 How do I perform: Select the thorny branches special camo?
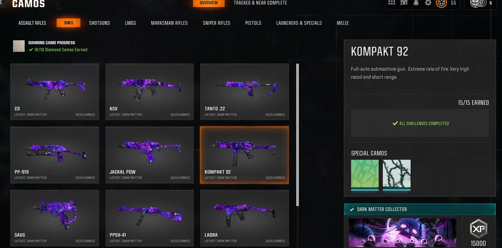coord(397,174)
